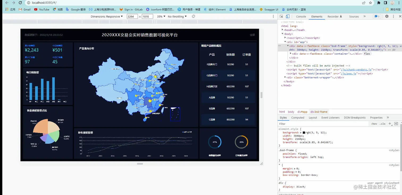Open the Swagger UI bookmark

[269, 10]
